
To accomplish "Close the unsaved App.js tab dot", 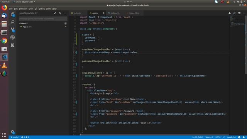I will click(x=104, y=13).
